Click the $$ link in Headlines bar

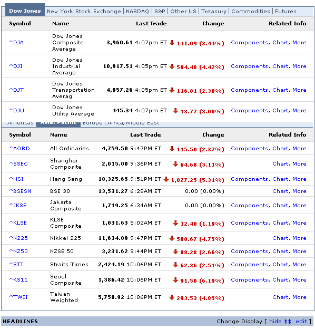click(288, 322)
